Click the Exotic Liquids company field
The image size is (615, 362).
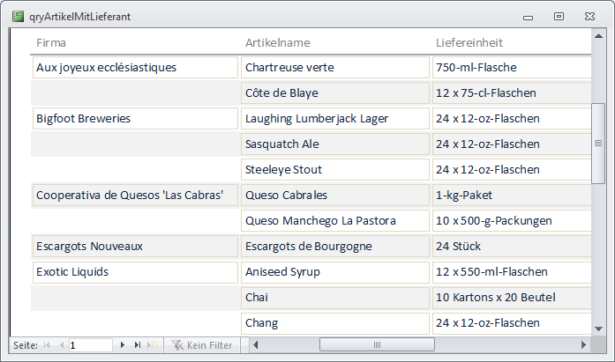(x=135, y=271)
